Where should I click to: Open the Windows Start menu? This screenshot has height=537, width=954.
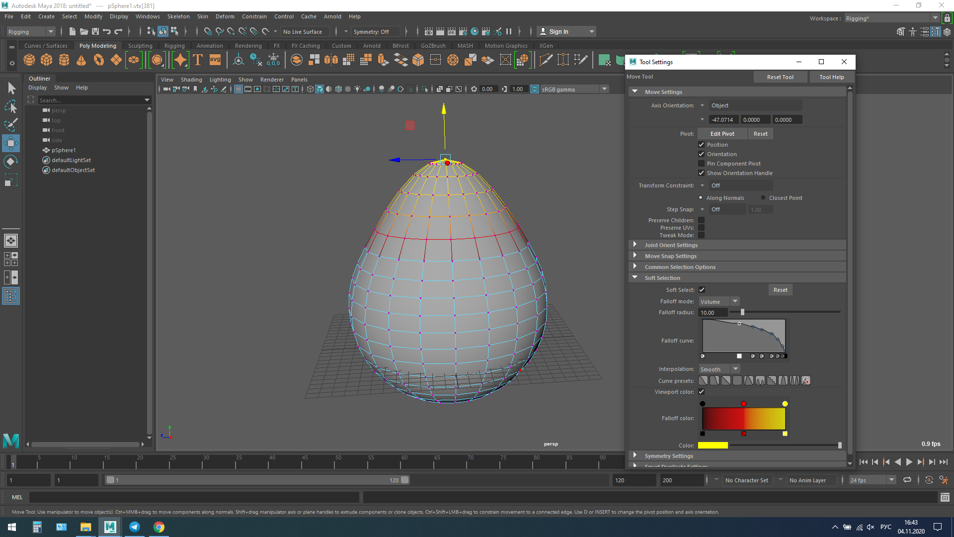click(12, 527)
